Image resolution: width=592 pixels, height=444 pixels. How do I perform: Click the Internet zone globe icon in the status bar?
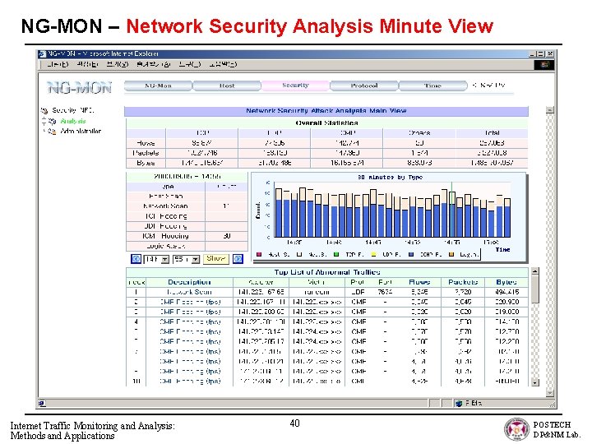[459, 404]
